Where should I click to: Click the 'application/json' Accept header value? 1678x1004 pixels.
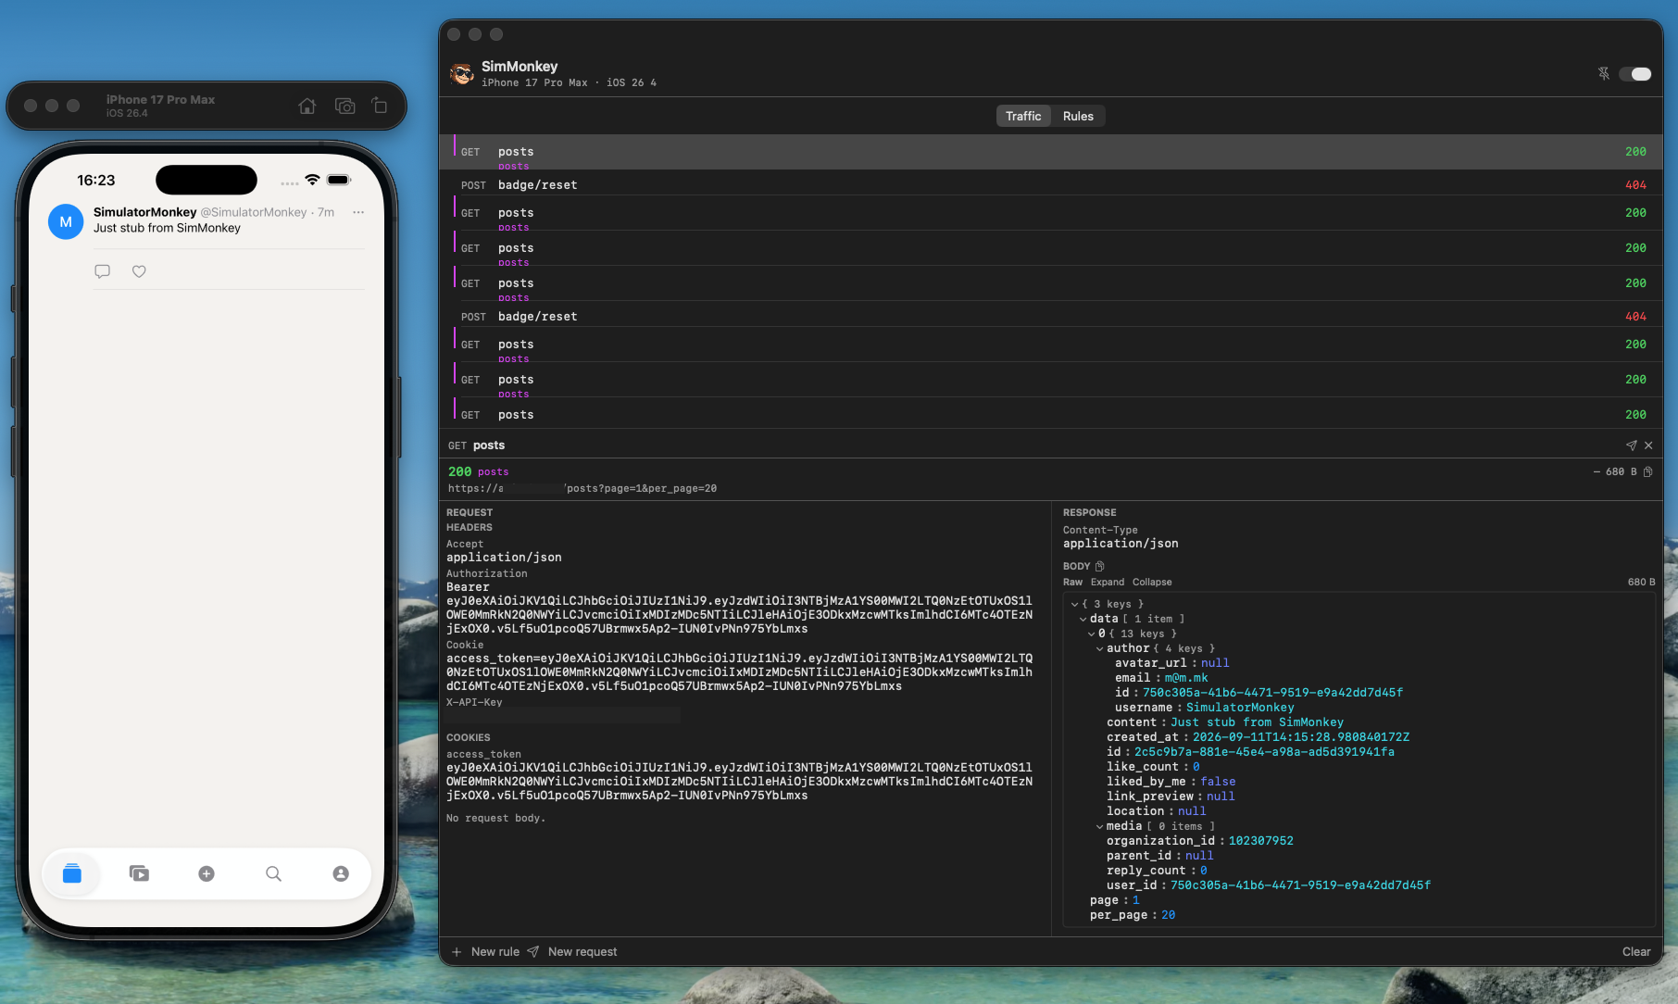pos(504,558)
